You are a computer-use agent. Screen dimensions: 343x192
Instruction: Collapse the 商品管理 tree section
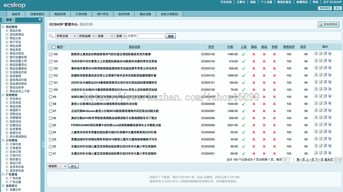click(3, 27)
